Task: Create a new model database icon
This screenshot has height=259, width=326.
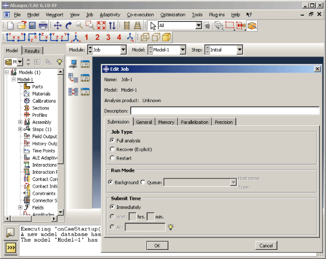Action: [10, 25]
